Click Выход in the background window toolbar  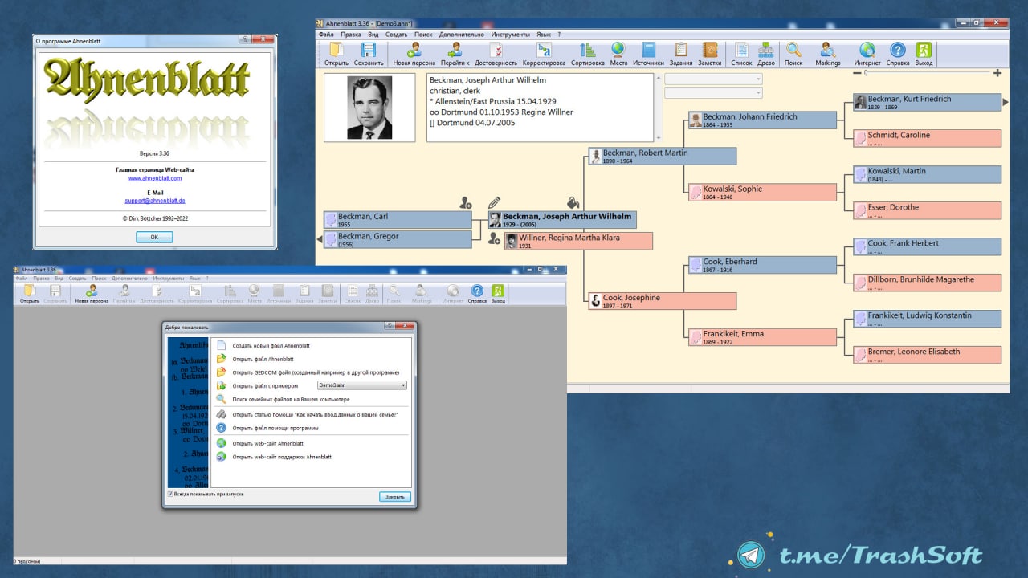(x=498, y=295)
